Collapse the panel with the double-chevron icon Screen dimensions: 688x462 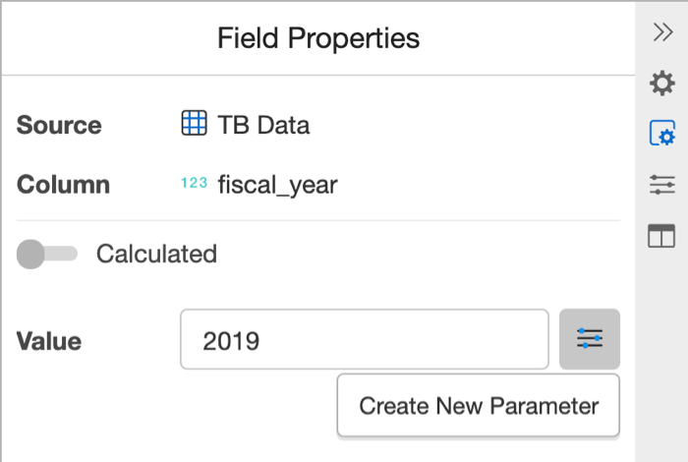pyautogui.click(x=662, y=32)
